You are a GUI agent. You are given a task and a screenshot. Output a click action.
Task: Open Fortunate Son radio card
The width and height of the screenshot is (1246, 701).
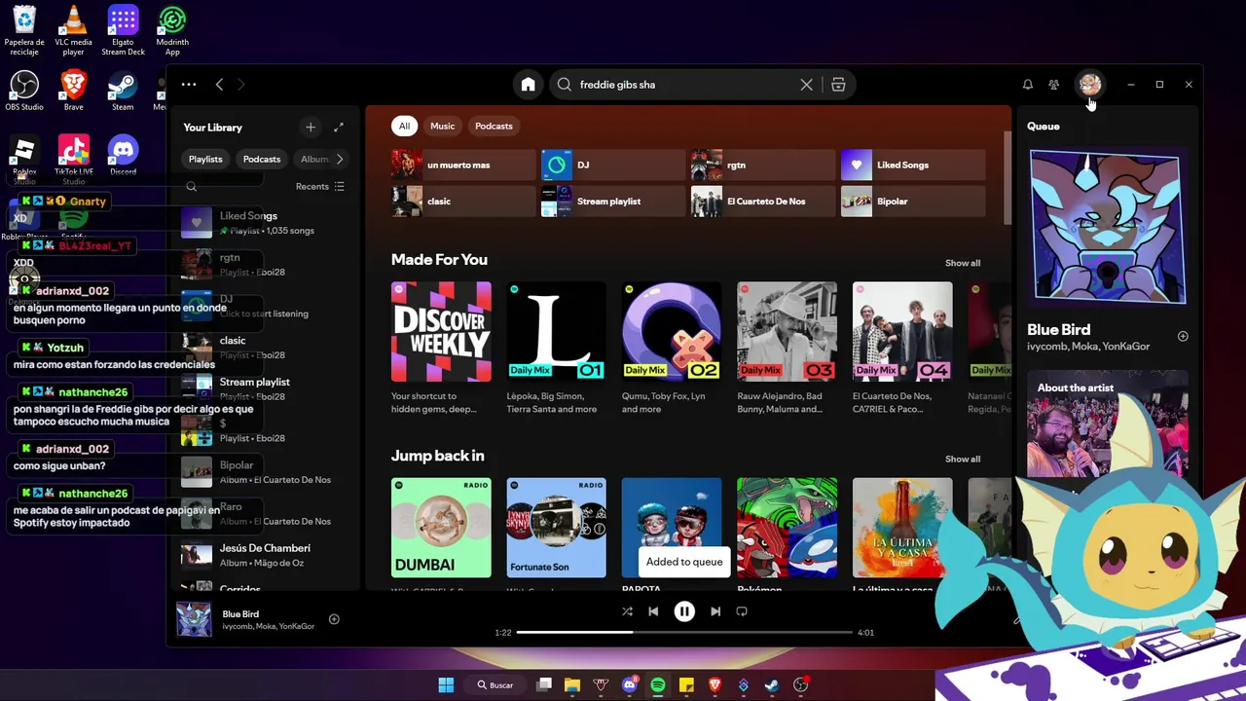[557, 528]
